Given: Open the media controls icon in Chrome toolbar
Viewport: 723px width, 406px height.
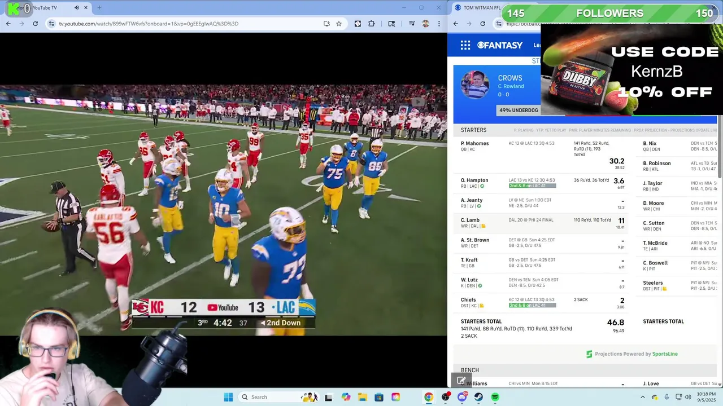Looking at the screenshot, I should tap(412, 24).
